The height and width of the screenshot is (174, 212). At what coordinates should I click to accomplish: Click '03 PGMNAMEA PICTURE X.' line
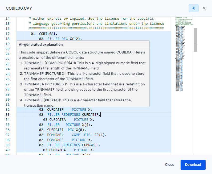click(68, 150)
